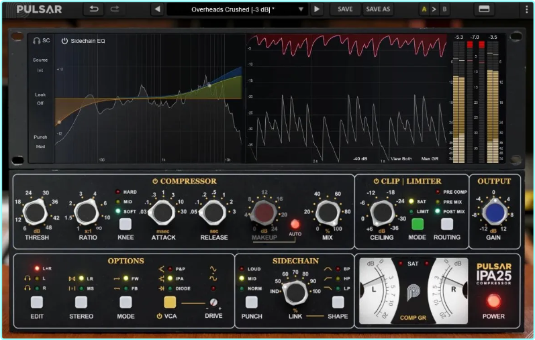
Task: Copy A to B with arrow button
Action: tap(434, 9)
